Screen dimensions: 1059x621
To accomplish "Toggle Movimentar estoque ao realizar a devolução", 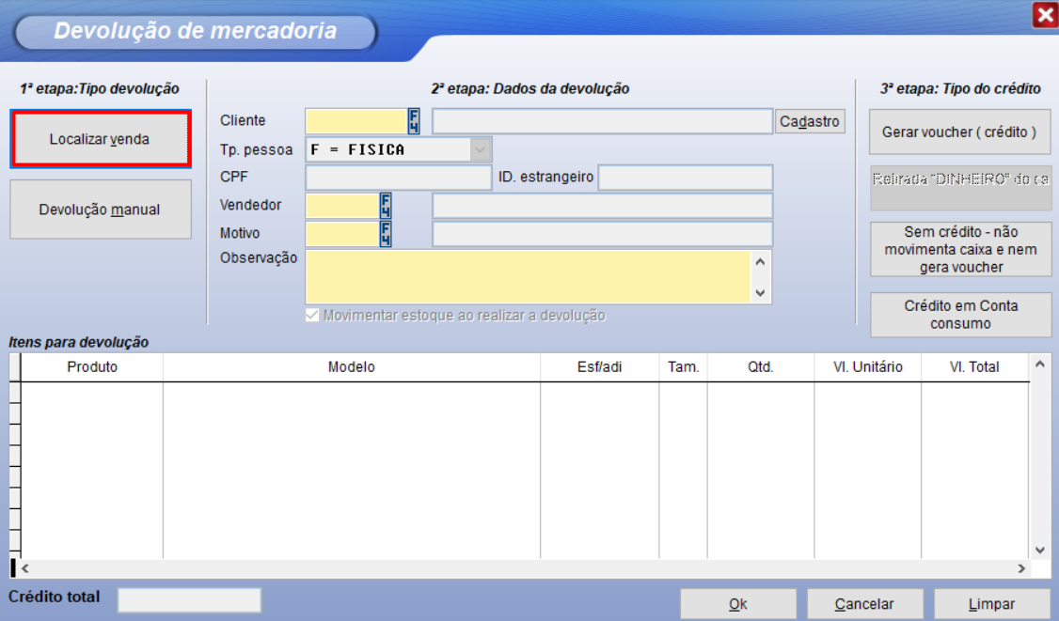I will (x=312, y=316).
